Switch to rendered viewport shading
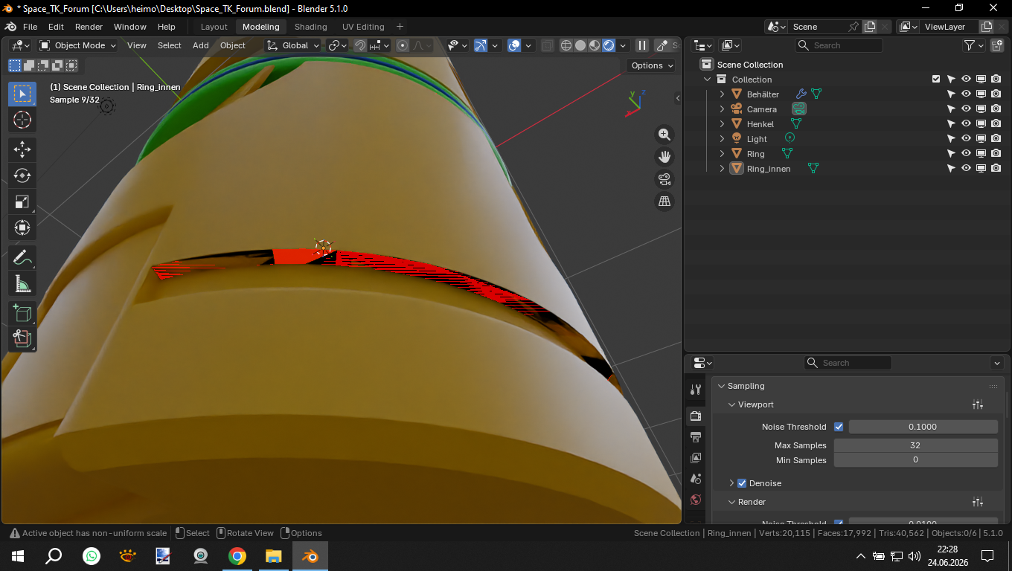The height and width of the screenshot is (571, 1012). click(x=609, y=45)
